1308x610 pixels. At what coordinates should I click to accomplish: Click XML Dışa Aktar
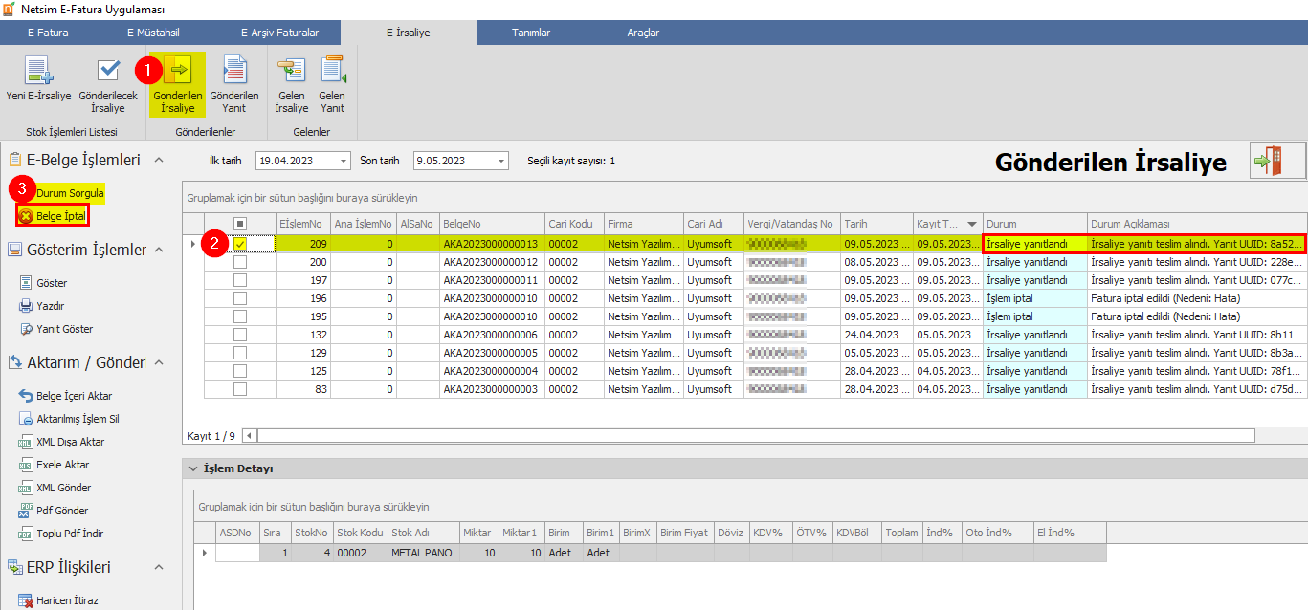point(62,442)
